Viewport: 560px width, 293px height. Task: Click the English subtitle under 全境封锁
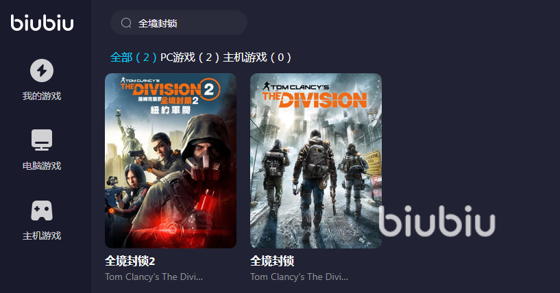tap(299, 277)
